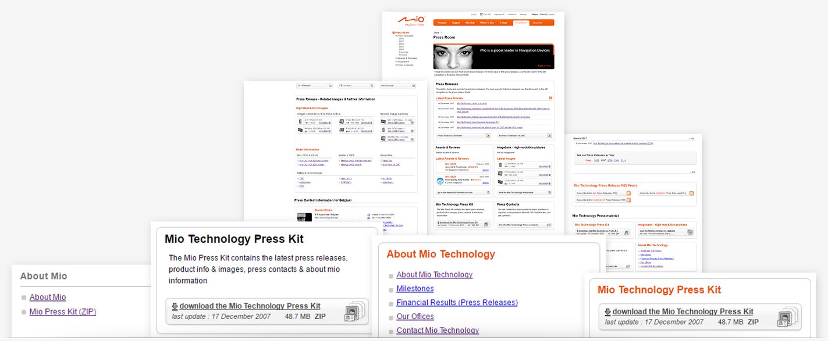Open the Support tab in the orange navbar
This screenshot has height=341, width=828.
coord(456,23)
